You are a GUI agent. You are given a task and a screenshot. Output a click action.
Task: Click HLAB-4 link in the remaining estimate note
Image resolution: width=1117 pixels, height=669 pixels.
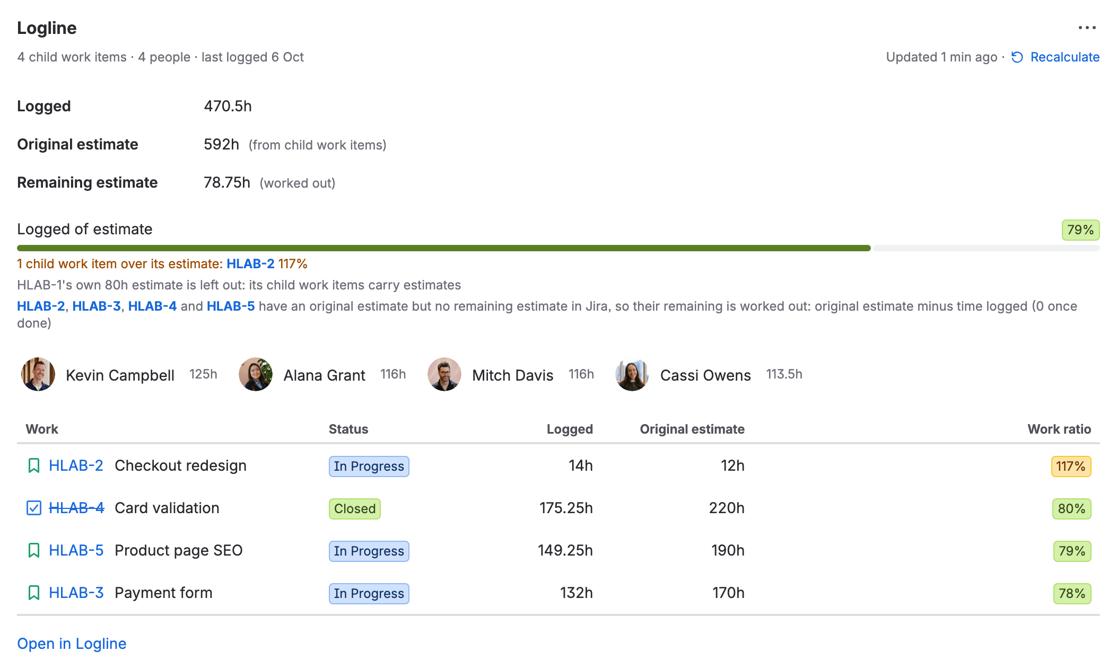152,306
